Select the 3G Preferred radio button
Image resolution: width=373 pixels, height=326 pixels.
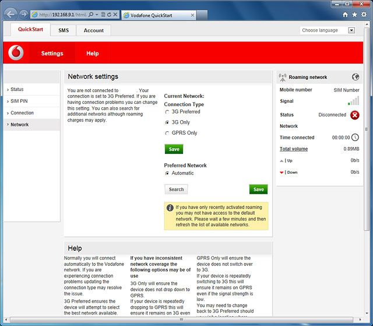[x=167, y=112]
